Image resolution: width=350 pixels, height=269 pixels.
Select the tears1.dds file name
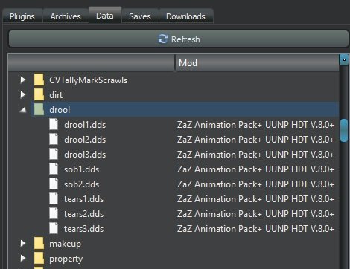(x=83, y=199)
